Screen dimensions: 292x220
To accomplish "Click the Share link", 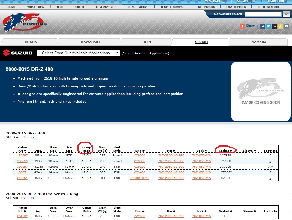I will point(250,26).
